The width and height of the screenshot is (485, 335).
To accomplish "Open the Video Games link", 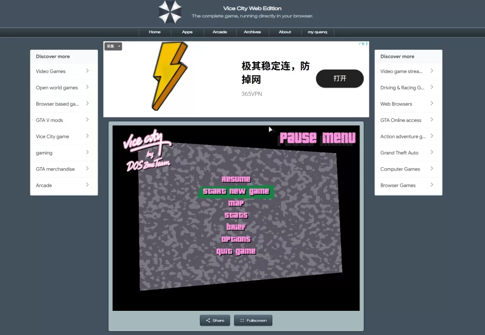I will (x=51, y=71).
